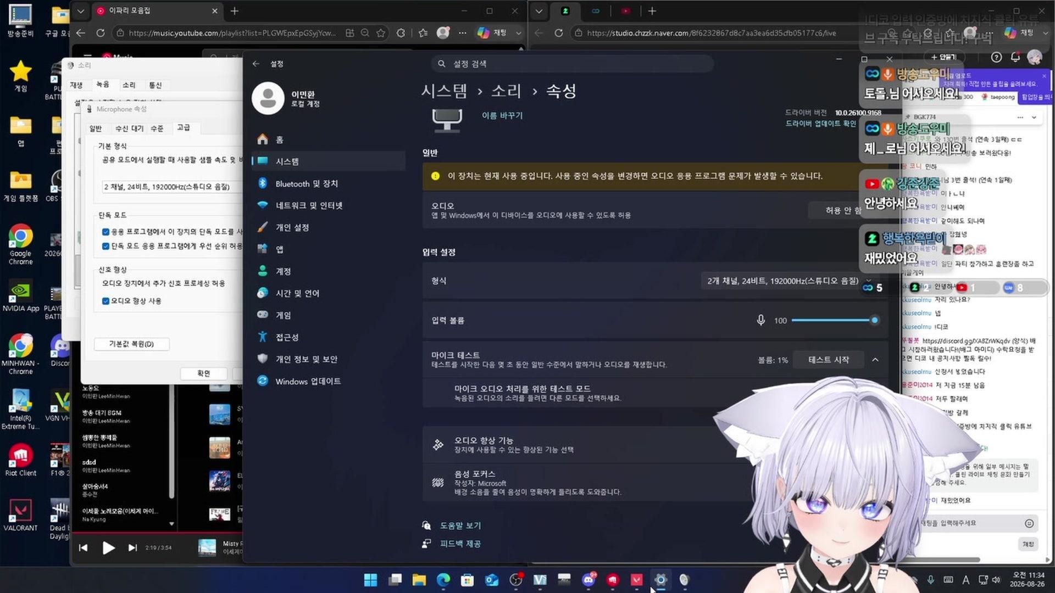This screenshot has height=593, width=1055.
Task: Expand BGK774 chat panel dropdown arrow
Action: pos(1034,117)
